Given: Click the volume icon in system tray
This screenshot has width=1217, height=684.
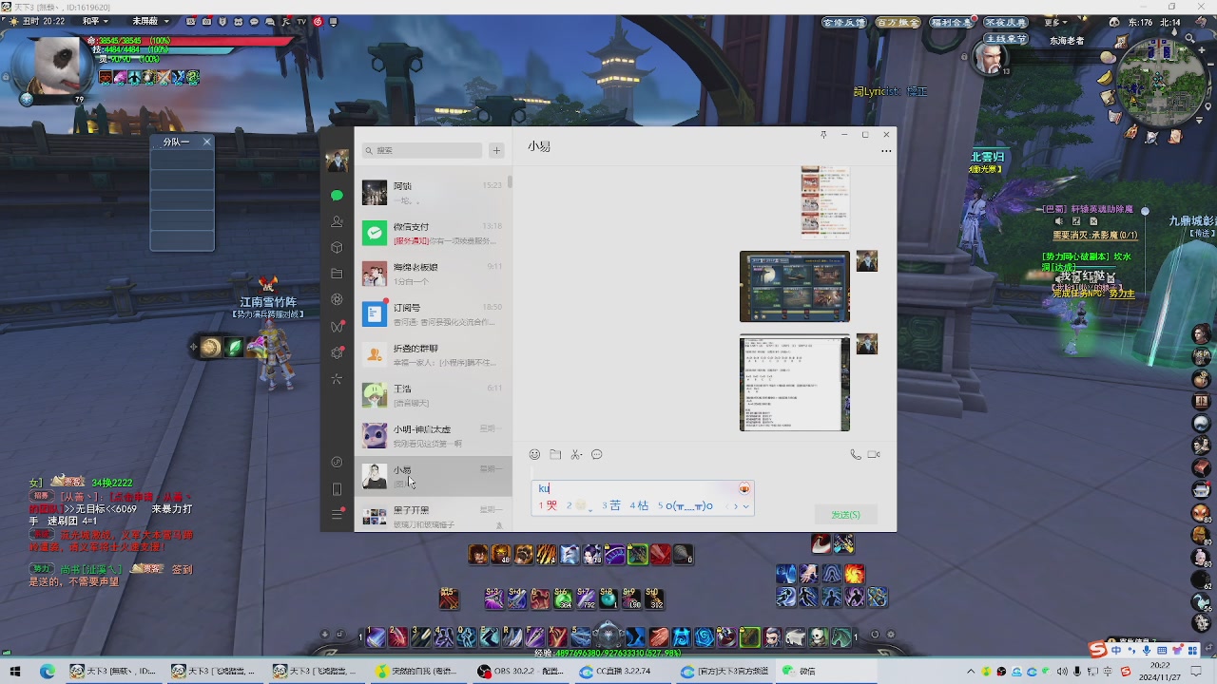Looking at the screenshot, I should pos(1062,672).
